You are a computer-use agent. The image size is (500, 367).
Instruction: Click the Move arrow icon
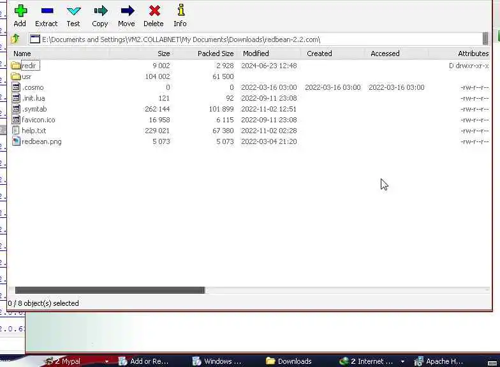128,11
